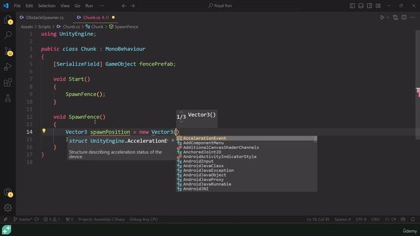Image resolution: width=420 pixels, height=236 pixels.
Task: Open the View menu
Action: [65, 6]
